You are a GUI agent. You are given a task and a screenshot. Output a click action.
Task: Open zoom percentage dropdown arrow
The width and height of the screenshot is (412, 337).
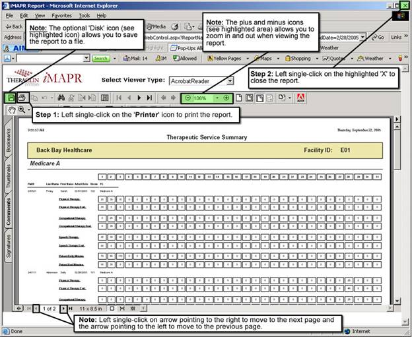(x=217, y=98)
